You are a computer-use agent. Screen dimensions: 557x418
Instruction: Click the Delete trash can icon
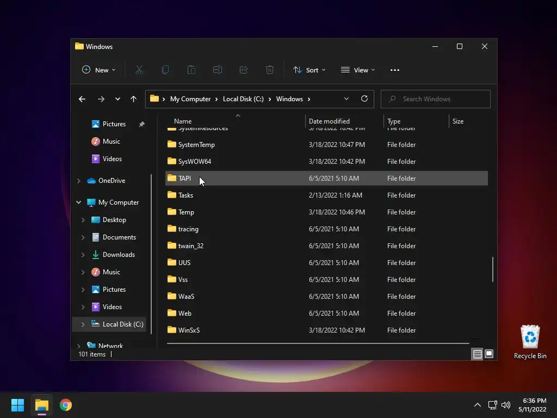click(x=270, y=70)
